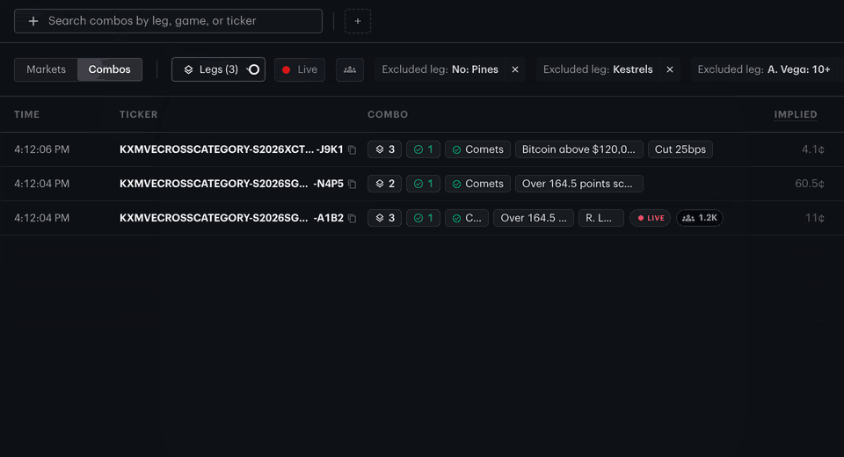
Task: Copy the ticker ending in -J9K1
Action: tap(352, 149)
